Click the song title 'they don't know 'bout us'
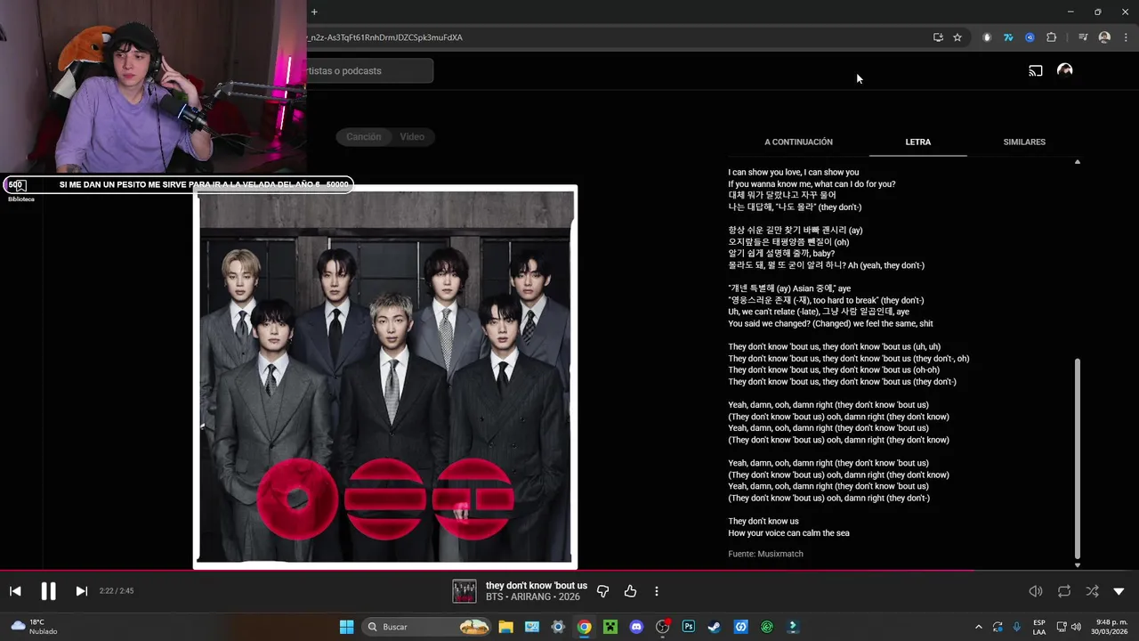Image resolution: width=1139 pixels, height=641 pixels. [x=537, y=585]
